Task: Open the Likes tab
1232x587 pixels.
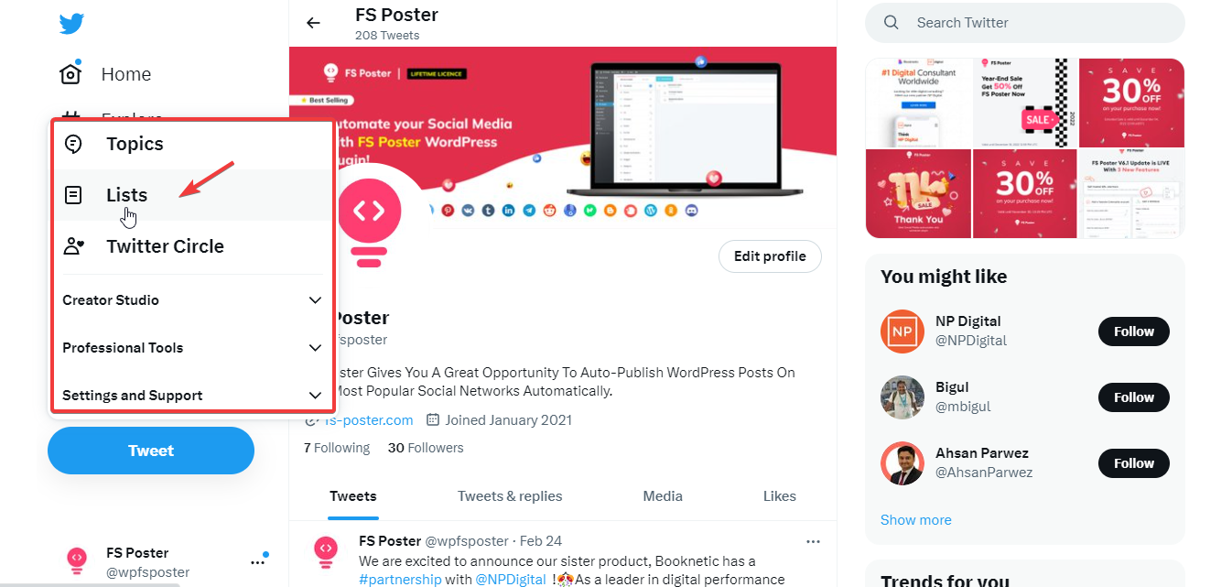Action: (x=780, y=496)
